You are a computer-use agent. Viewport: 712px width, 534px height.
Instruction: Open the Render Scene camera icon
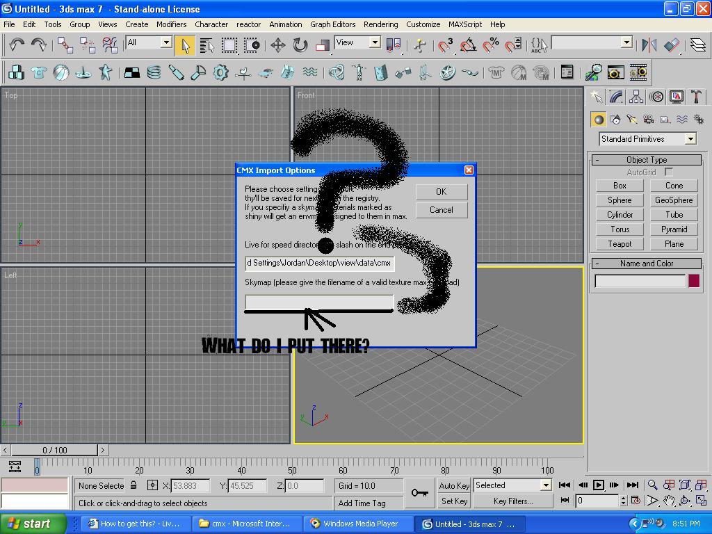(x=615, y=72)
